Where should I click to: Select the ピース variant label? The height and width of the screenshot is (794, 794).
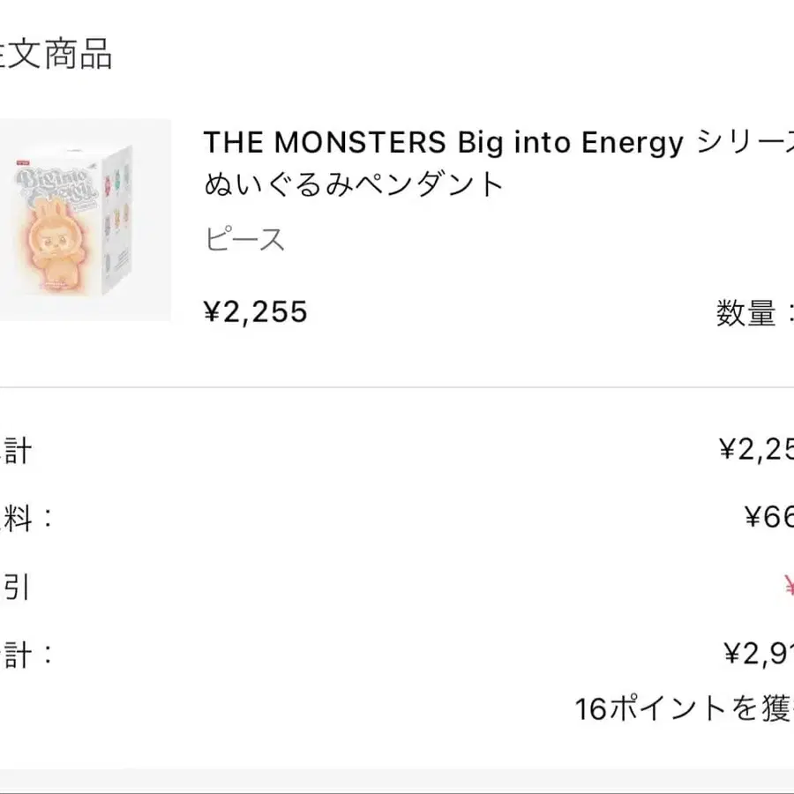point(245,240)
